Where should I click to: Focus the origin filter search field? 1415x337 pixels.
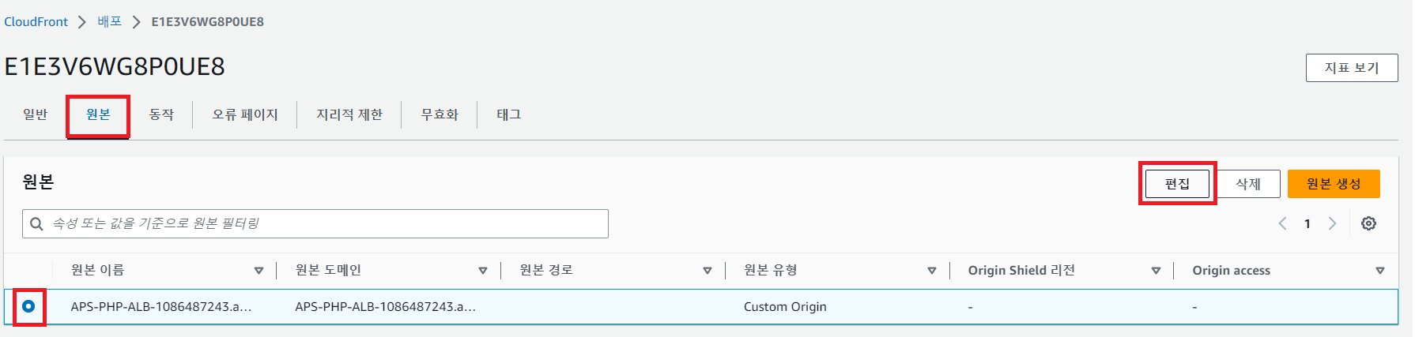tap(315, 223)
